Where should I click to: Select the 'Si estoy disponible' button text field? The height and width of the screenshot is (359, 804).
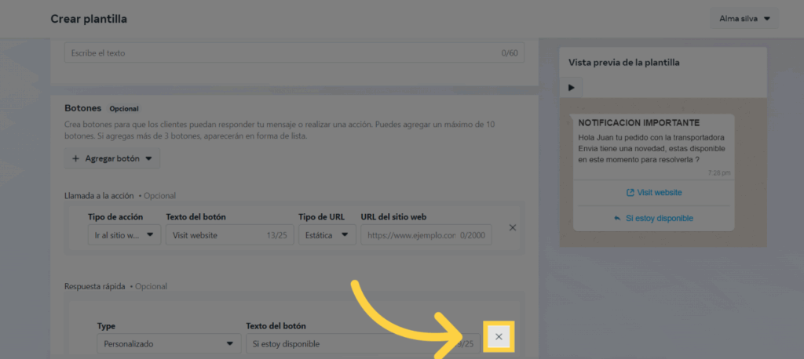pos(353,344)
